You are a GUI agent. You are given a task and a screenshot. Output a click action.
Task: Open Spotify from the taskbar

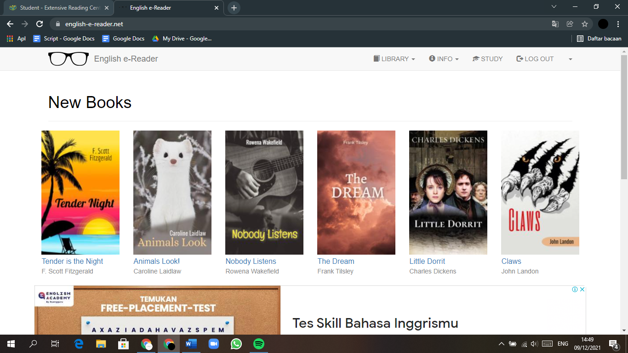pyautogui.click(x=259, y=344)
